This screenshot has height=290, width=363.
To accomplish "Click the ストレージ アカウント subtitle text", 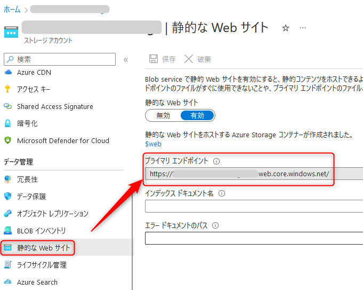I will (48, 41).
